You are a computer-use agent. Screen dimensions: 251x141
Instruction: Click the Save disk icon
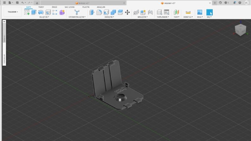pos(17,3)
